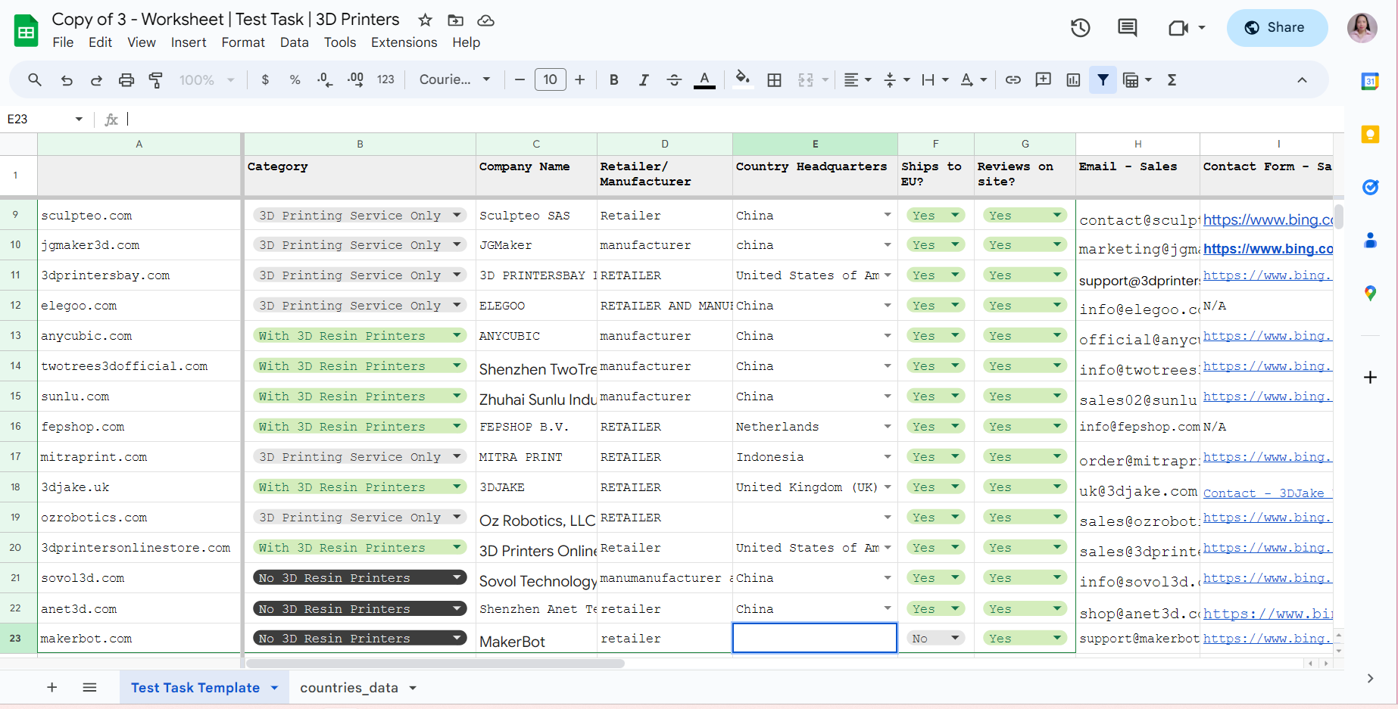
Task: Move the document to a folder
Action: point(455,20)
